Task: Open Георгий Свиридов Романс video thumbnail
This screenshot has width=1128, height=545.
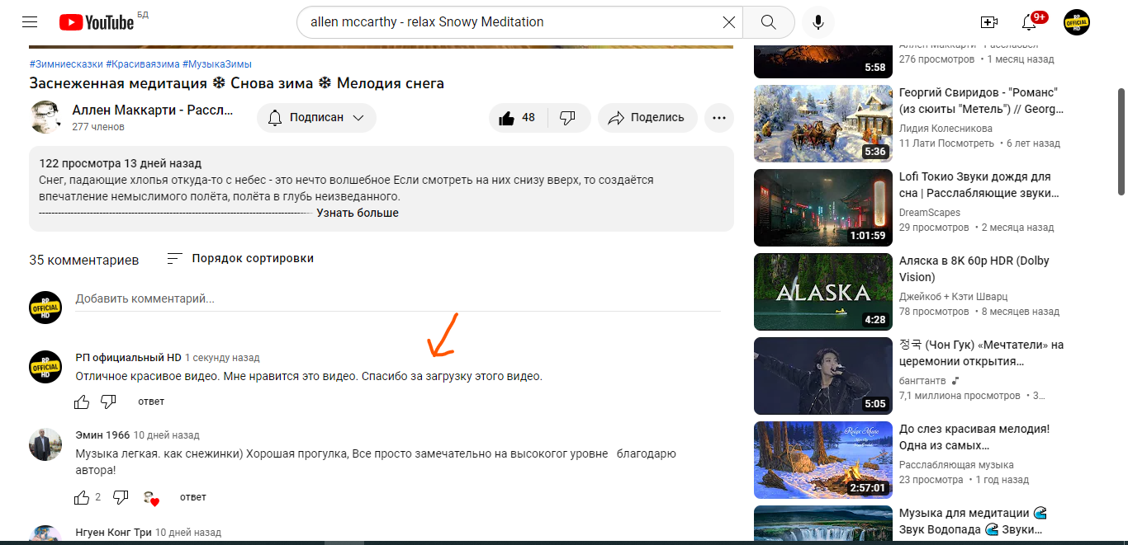Action: 823,124
